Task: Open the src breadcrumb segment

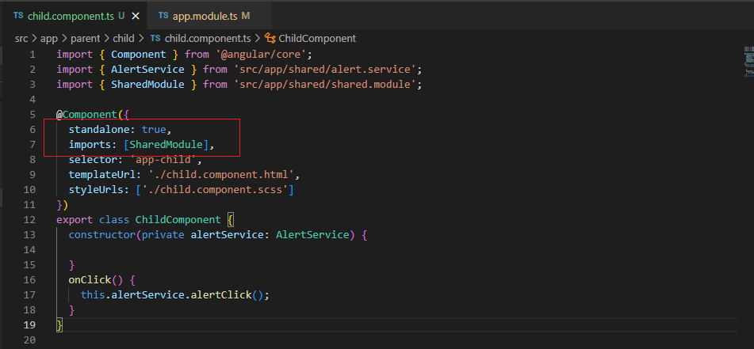Action: click(x=21, y=39)
